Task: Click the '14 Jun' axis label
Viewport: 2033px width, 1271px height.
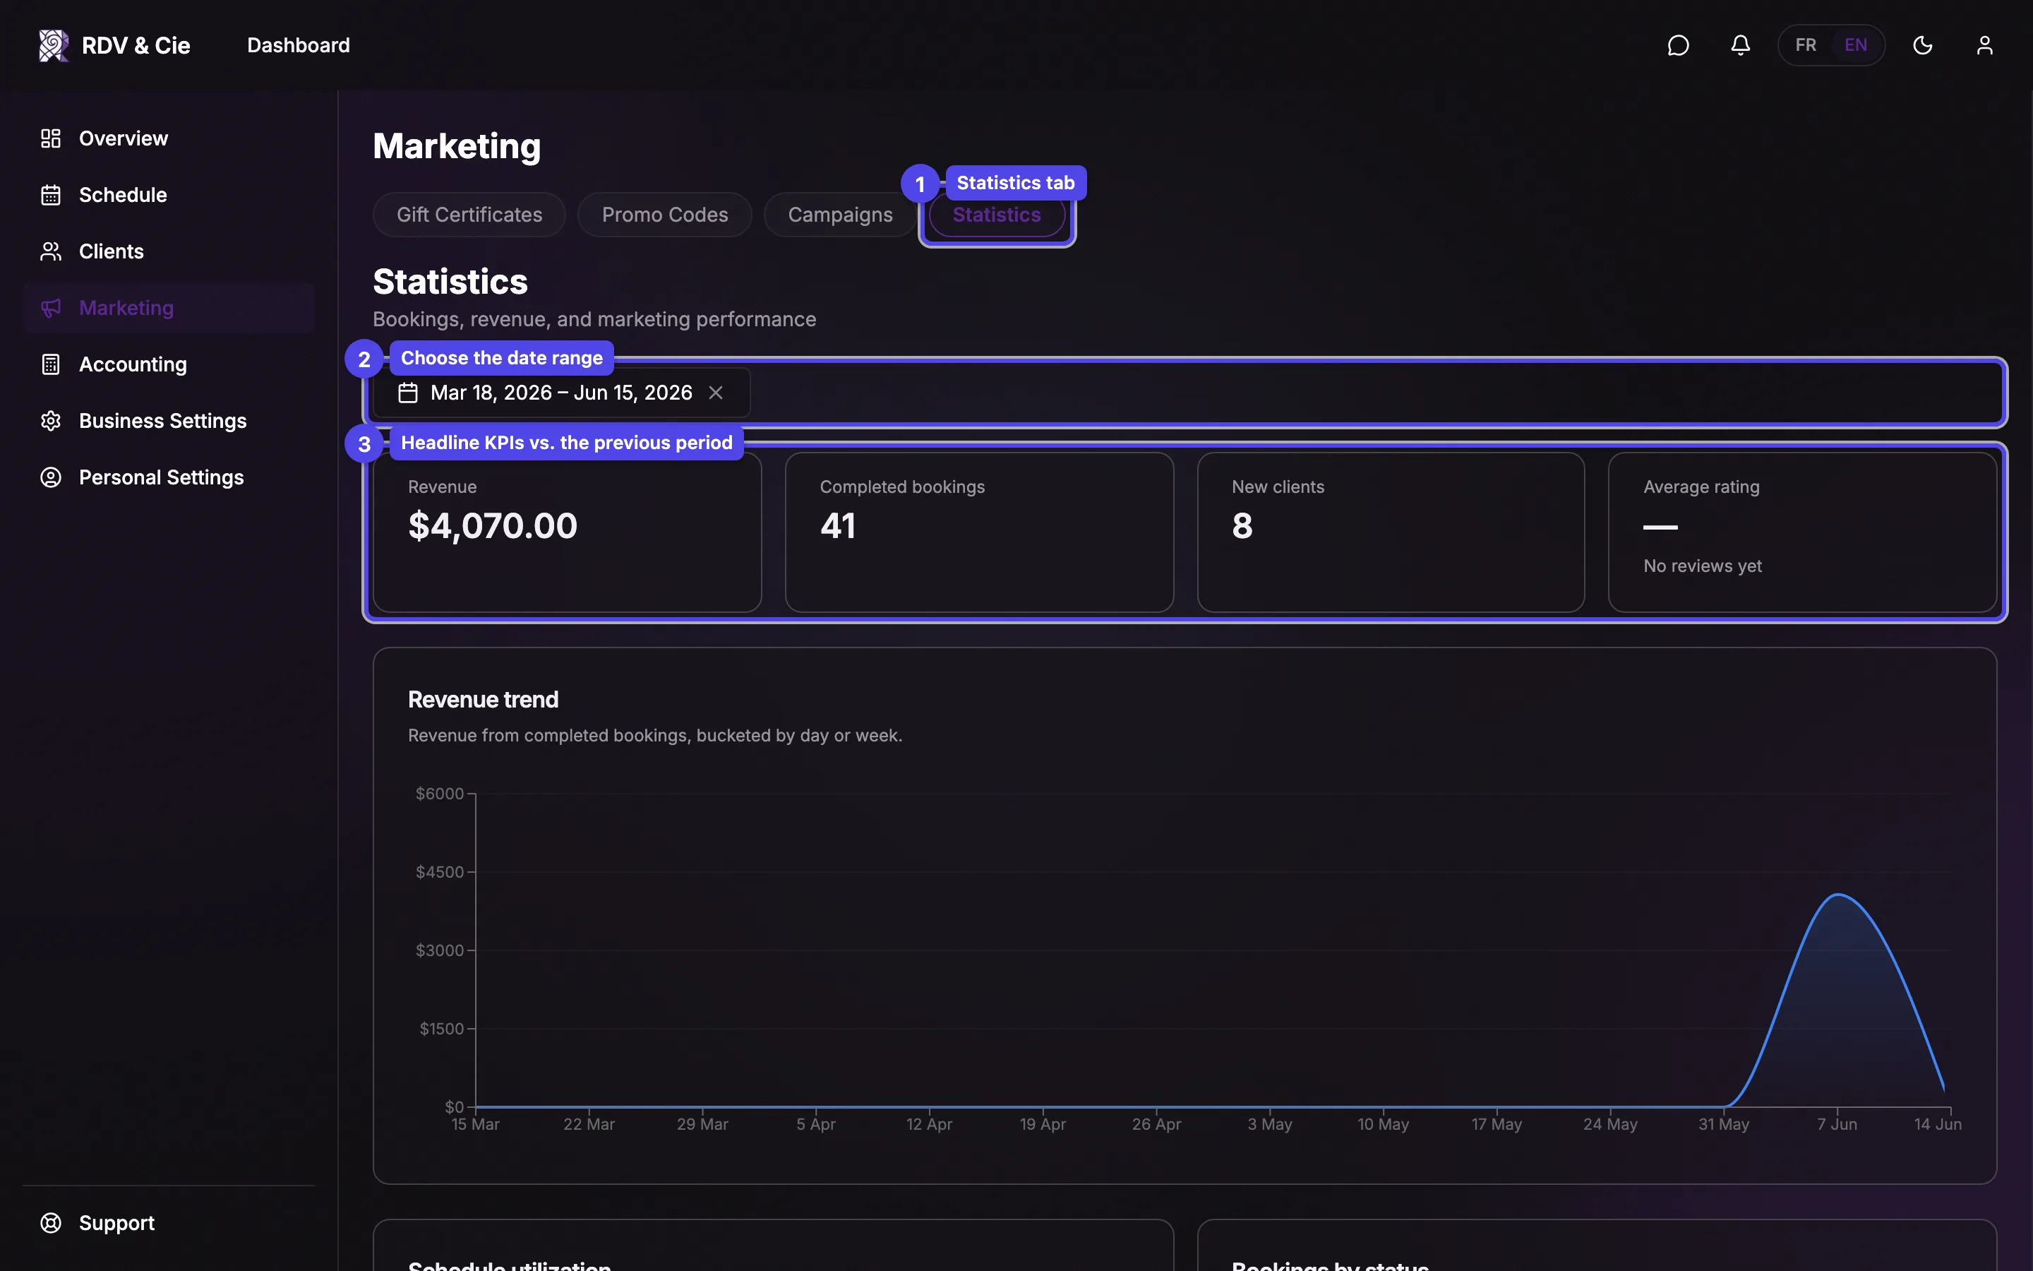Action: pos(1937,1124)
